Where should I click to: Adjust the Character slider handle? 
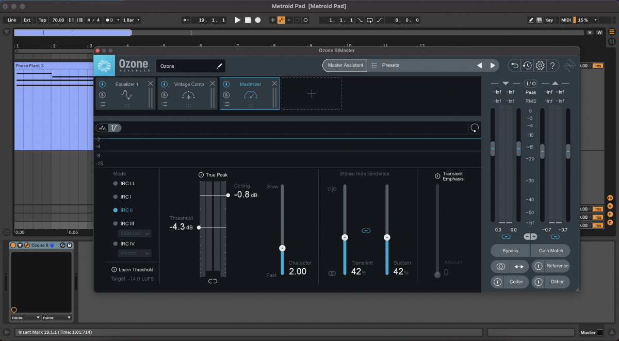(282, 248)
